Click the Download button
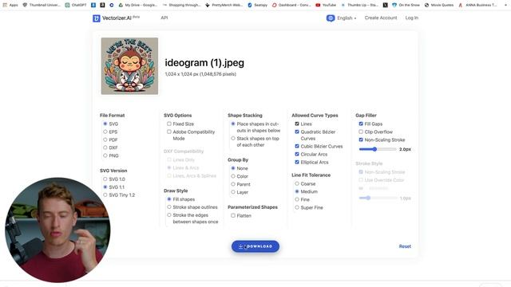The height and width of the screenshot is (287, 511). point(255,246)
